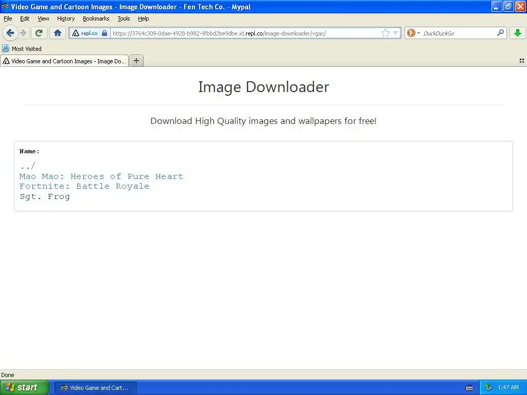The height and width of the screenshot is (395, 527).
Task: Bookmark this page with the star icon
Action: 385,33
